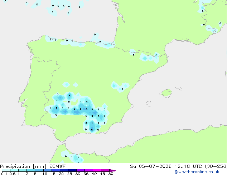Screen dimensions: 227x175
Task: Click the legend label '0.5'
Action: (13, 174)
